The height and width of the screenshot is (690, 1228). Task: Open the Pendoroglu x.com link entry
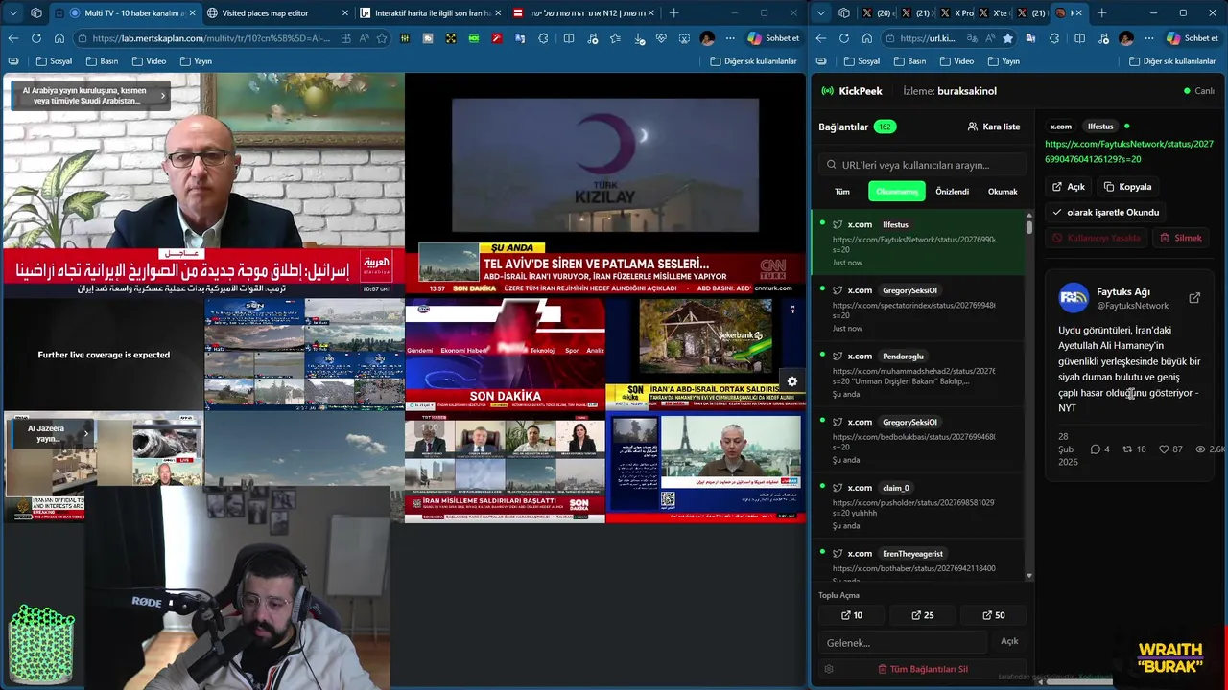tap(918, 375)
